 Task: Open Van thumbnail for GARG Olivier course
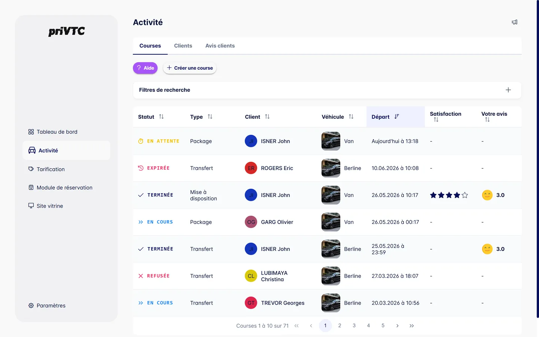[331, 222]
